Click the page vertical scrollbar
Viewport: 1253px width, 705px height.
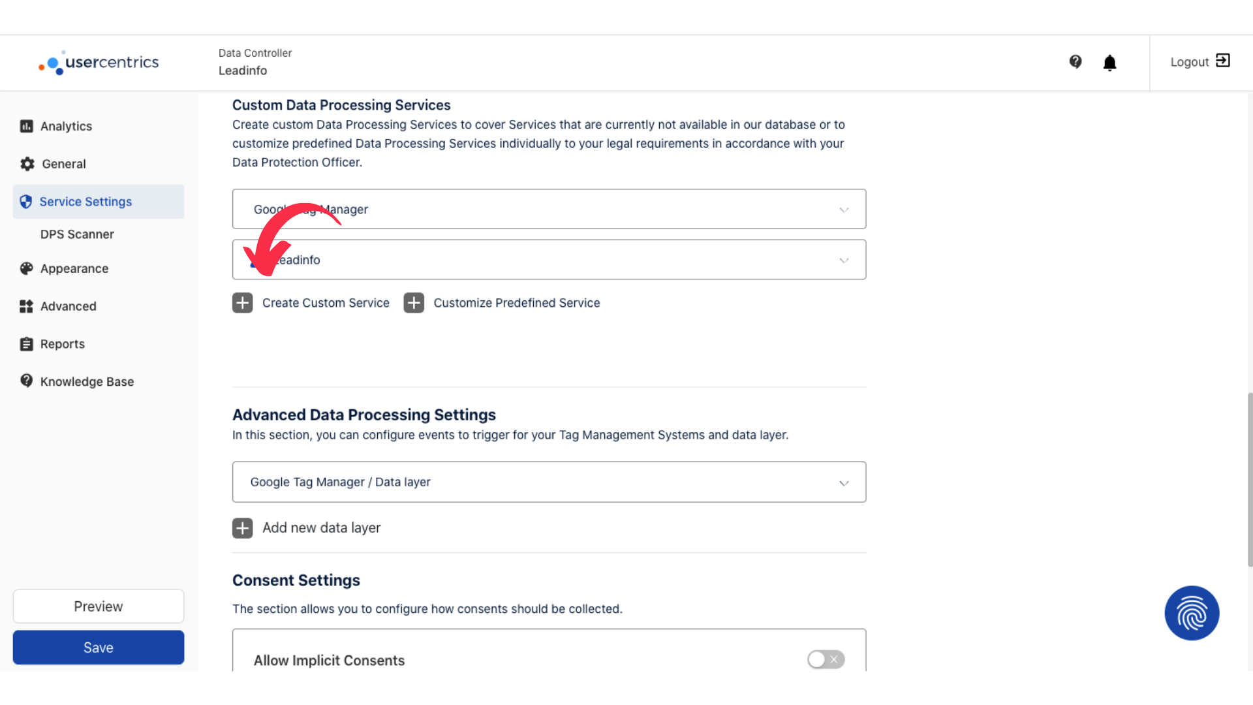click(1249, 480)
